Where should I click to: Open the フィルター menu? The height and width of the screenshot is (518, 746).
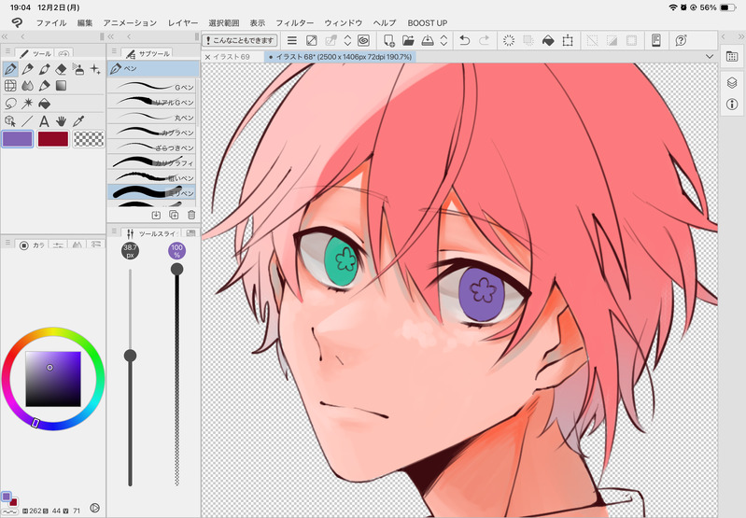coord(294,22)
